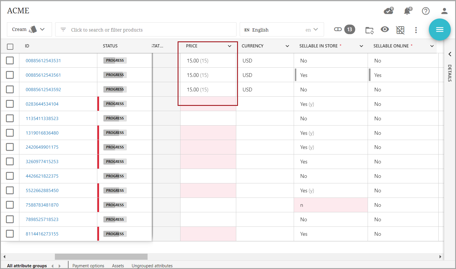The width and height of the screenshot is (456, 269).
Task: Open the PRICE column dropdown arrow
Action: coord(230,46)
